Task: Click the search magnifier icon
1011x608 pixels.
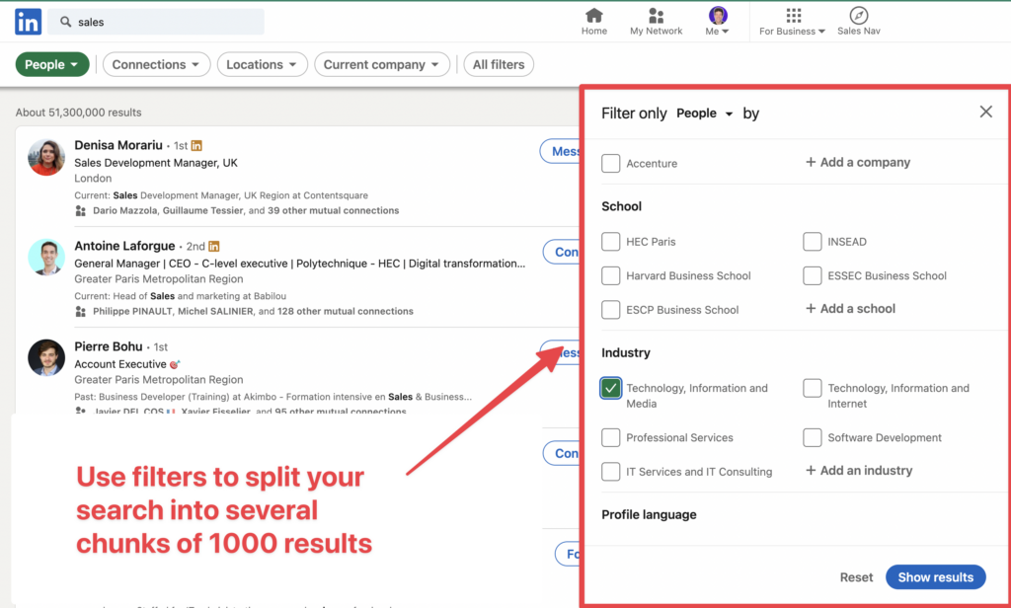Action: click(x=66, y=22)
